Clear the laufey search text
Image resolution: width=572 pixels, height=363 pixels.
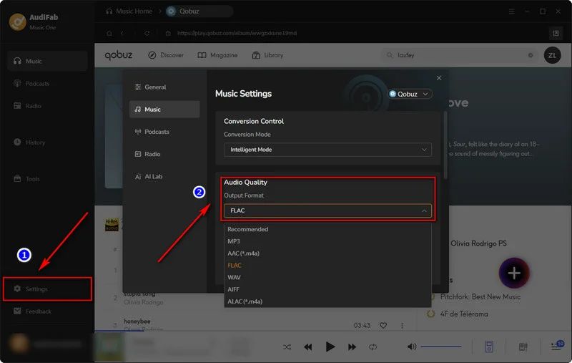[531, 55]
